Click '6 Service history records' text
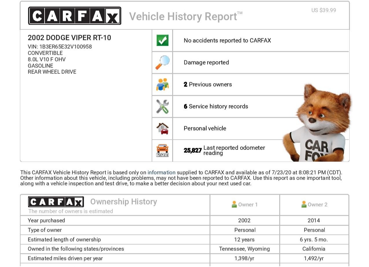369x267 pixels. [216, 106]
